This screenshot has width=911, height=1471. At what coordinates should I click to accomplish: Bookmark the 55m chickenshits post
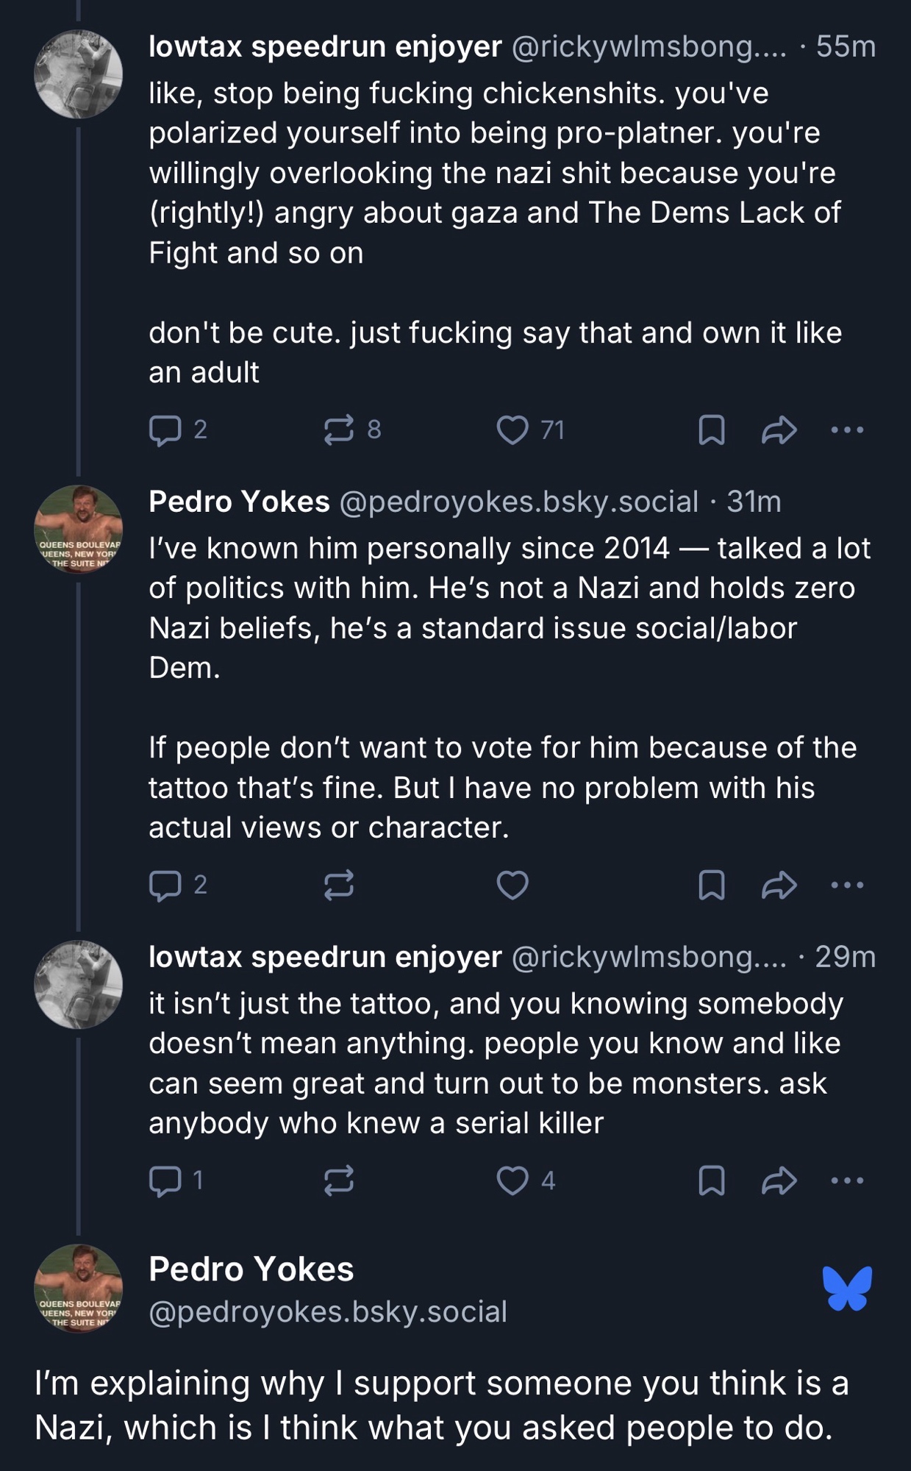click(711, 430)
